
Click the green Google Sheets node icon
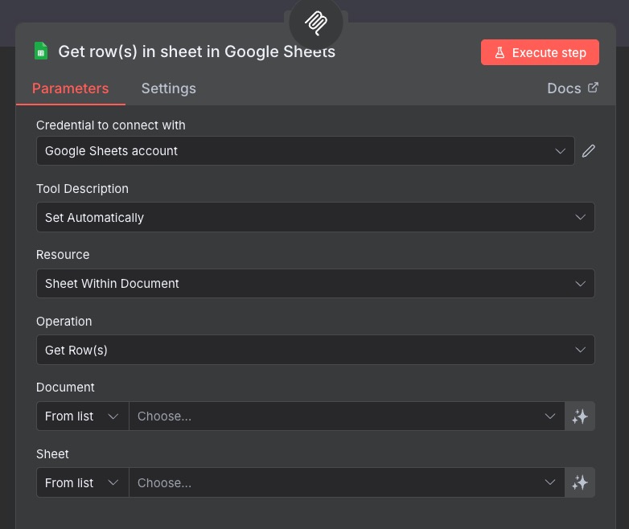pos(41,51)
